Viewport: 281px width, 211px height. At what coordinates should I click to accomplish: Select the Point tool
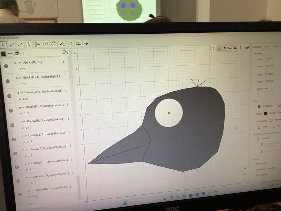12,44
